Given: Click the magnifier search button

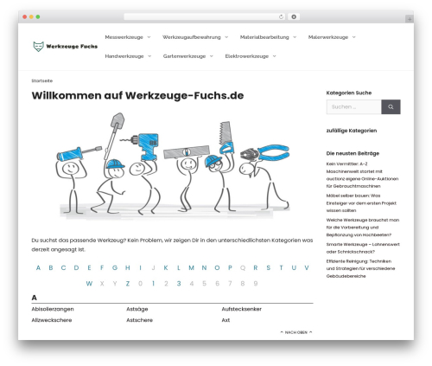Looking at the screenshot, I should click(x=391, y=107).
